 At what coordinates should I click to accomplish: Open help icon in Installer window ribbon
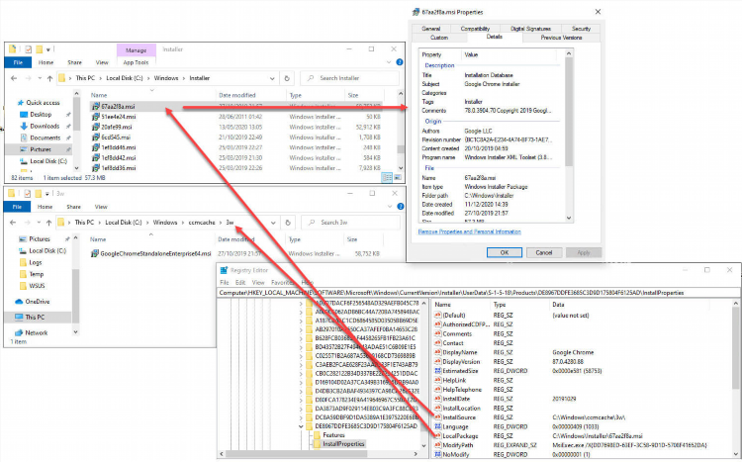tap(400, 62)
